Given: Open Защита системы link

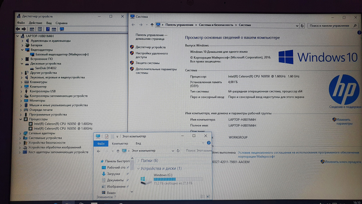Looking at the screenshot, I should click(148, 63).
